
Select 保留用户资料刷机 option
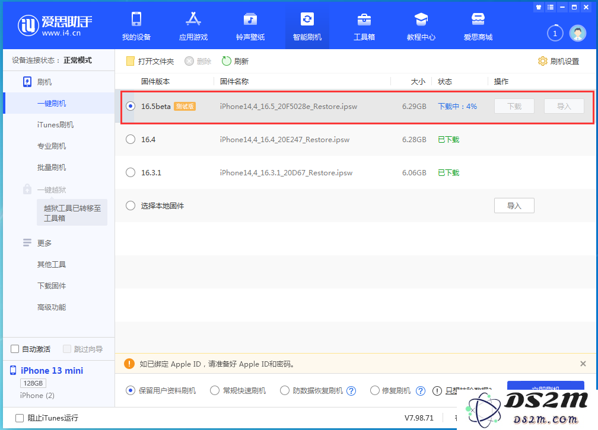[x=131, y=390]
